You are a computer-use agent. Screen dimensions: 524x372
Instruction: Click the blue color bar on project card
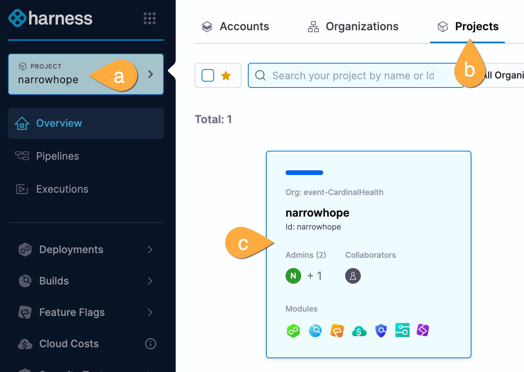304,173
